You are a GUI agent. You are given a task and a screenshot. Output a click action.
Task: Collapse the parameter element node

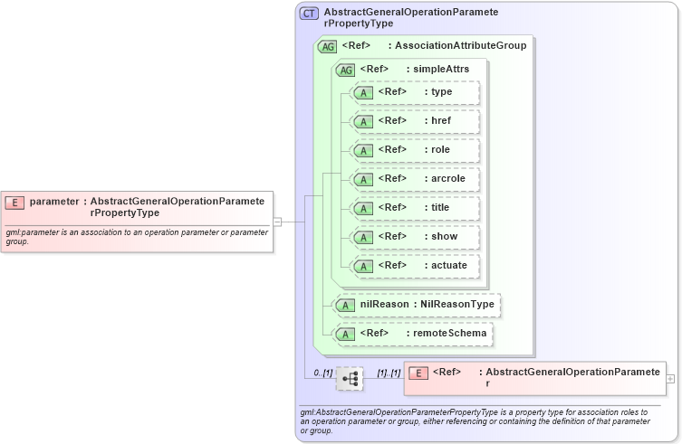[x=277, y=222]
